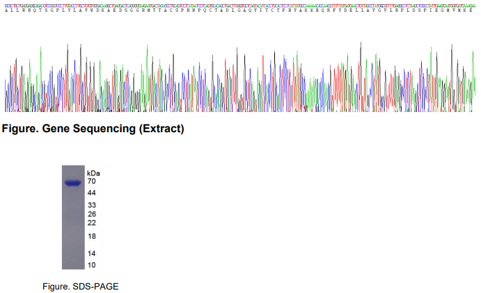Click the 22 kDa marker label
Image resolution: width=481 pixels, height=293 pixels.
tap(91, 223)
